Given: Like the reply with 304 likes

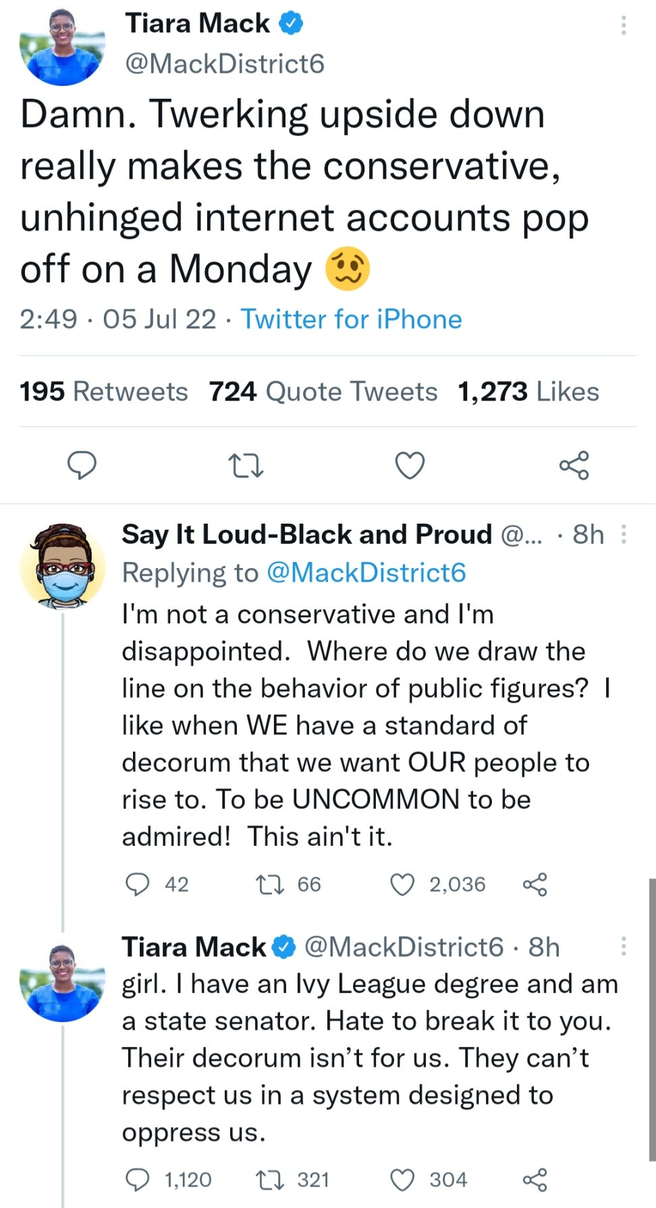Looking at the screenshot, I should coord(403,1180).
